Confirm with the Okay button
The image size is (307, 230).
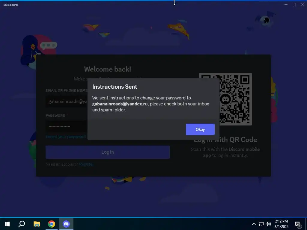[x=200, y=129]
